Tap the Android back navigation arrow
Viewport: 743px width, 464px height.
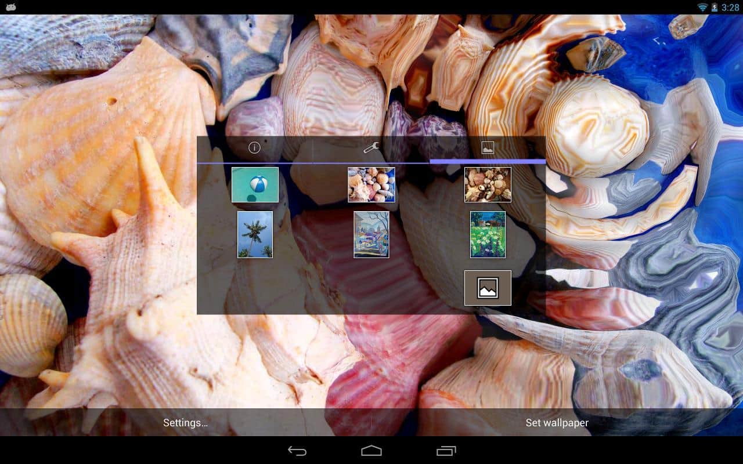coord(297,451)
